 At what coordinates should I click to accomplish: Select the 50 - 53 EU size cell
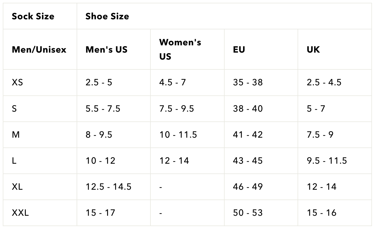pos(261,213)
